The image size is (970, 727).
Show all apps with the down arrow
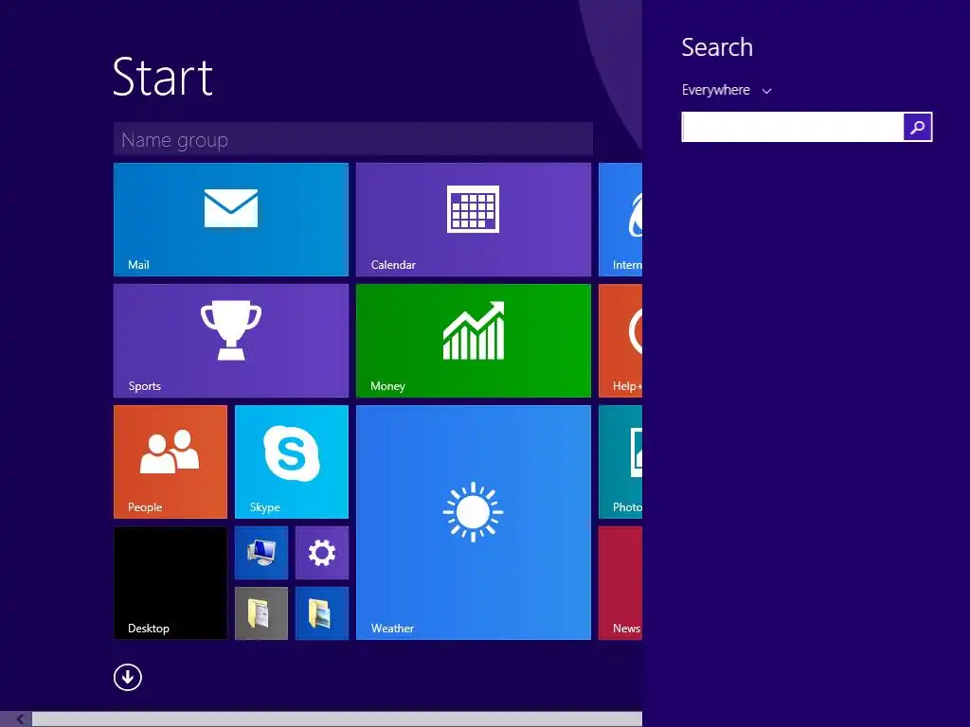click(128, 677)
